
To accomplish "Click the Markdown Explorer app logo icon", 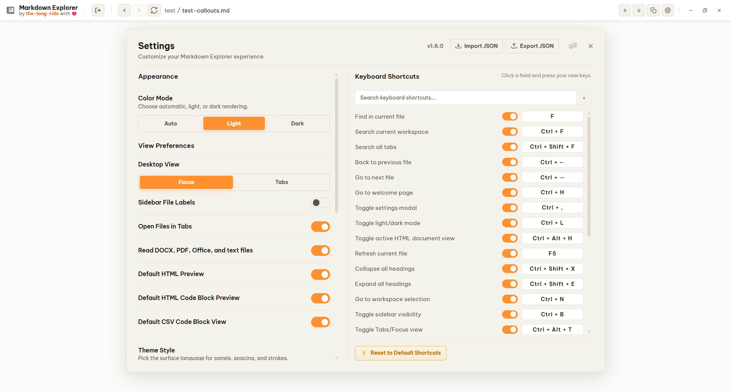I will click(x=11, y=10).
